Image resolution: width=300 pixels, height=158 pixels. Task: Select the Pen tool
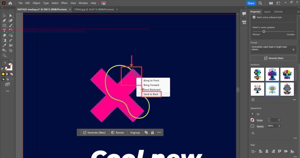pos(4,20)
